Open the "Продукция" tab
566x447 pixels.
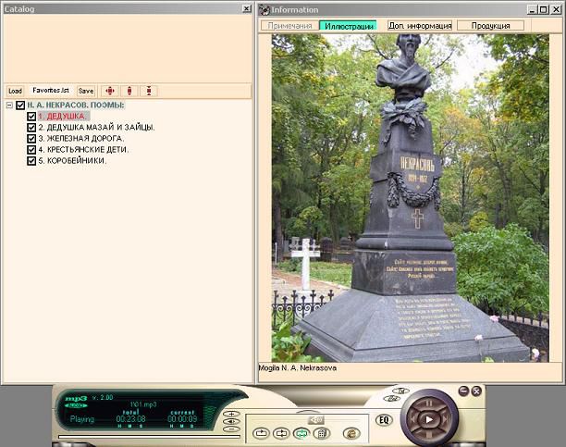coord(489,26)
